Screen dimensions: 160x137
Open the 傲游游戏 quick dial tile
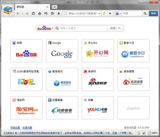coord(62,79)
